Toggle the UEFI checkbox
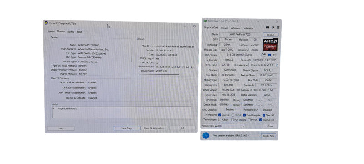This screenshot has width=364, height=164. point(269,55)
